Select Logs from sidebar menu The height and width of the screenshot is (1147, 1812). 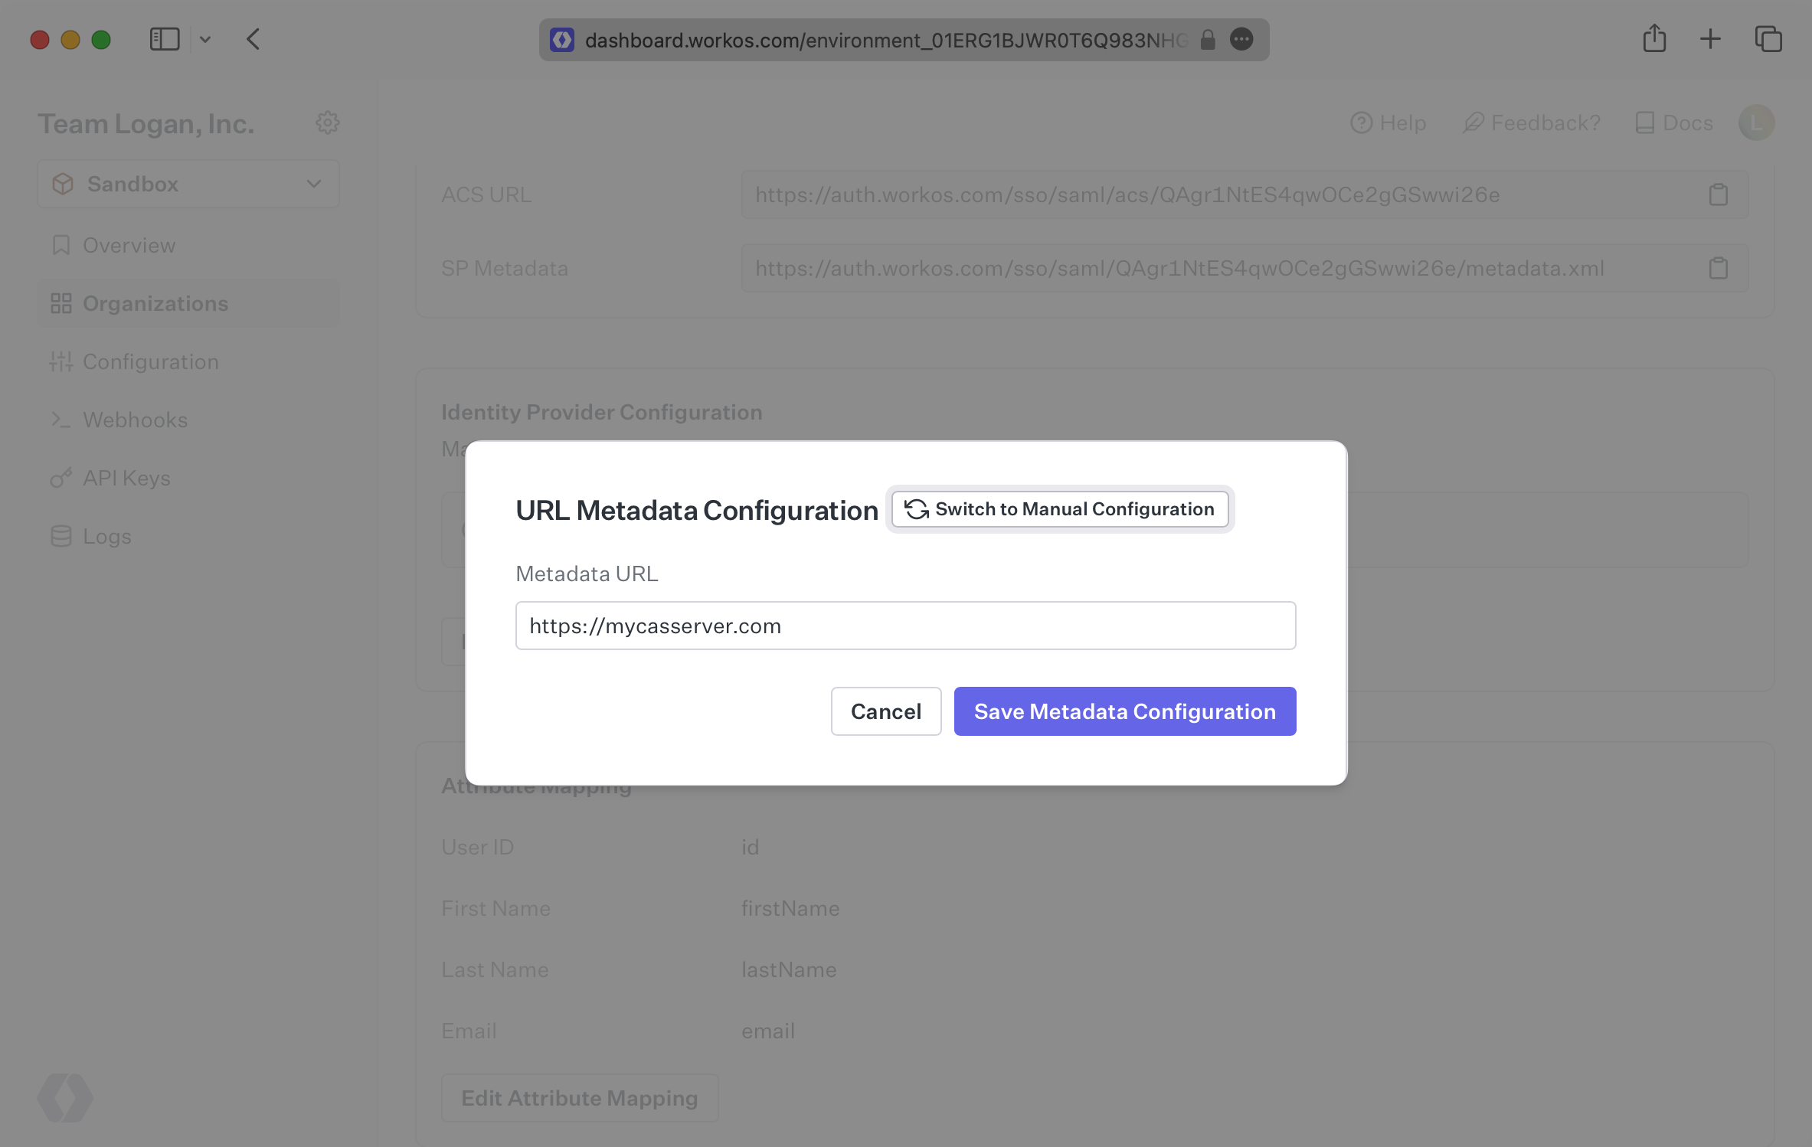[x=104, y=534]
